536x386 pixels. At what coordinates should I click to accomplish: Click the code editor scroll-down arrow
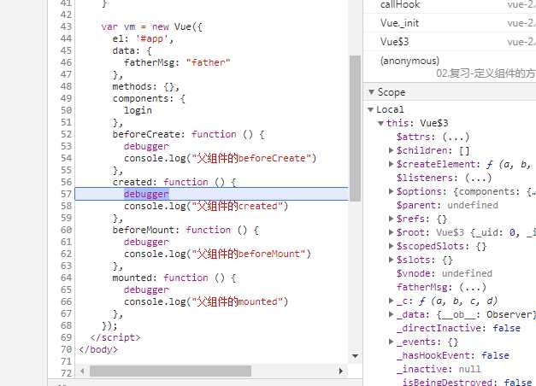(355, 356)
